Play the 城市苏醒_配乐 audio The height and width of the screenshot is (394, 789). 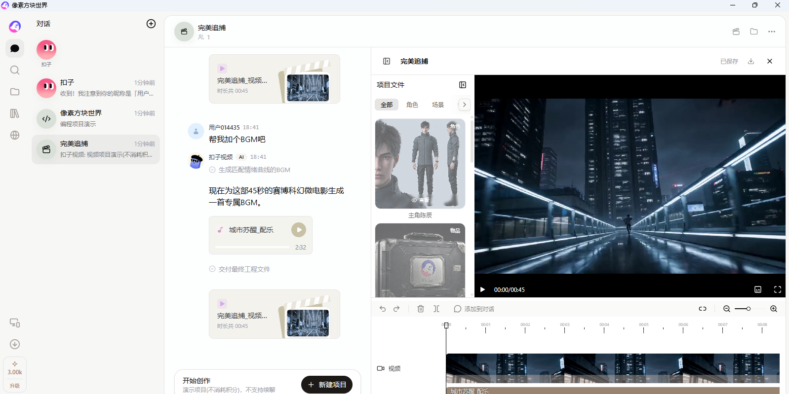pyautogui.click(x=299, y=230)
